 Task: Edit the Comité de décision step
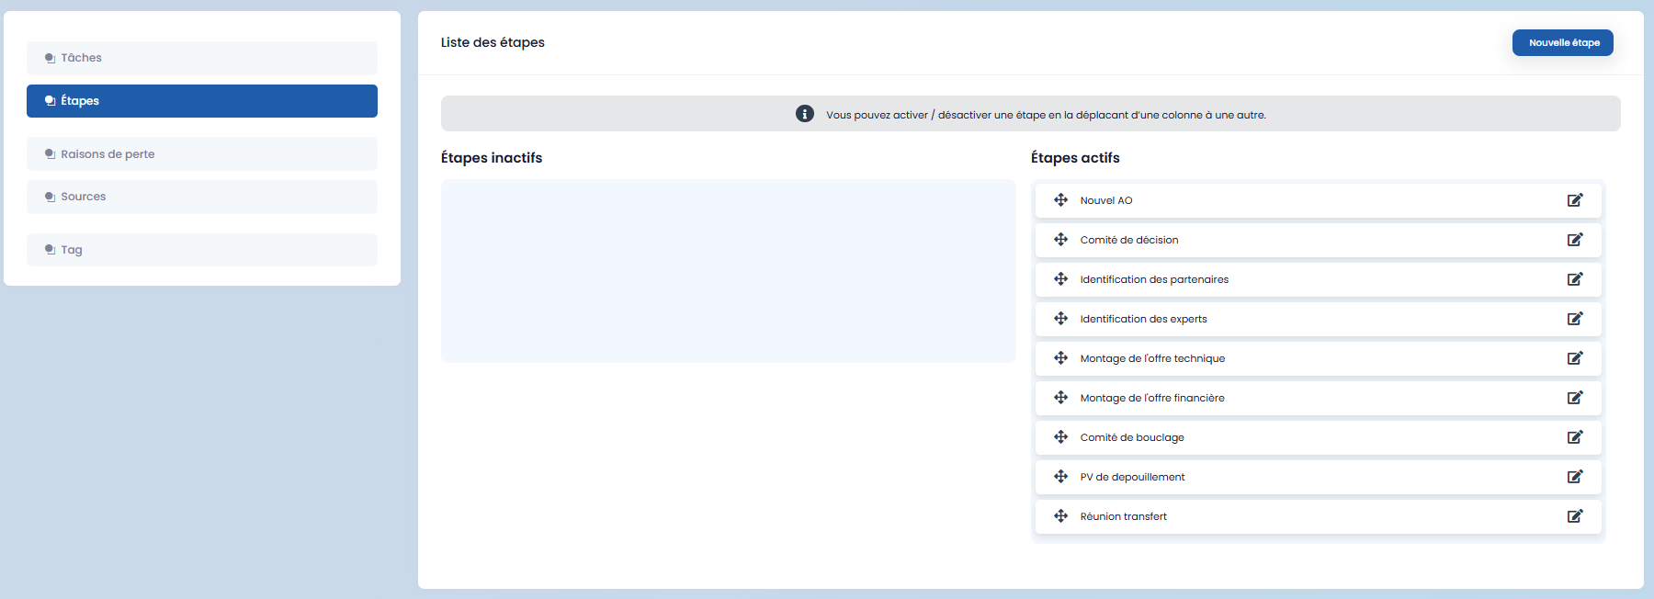coord(1574,240)
